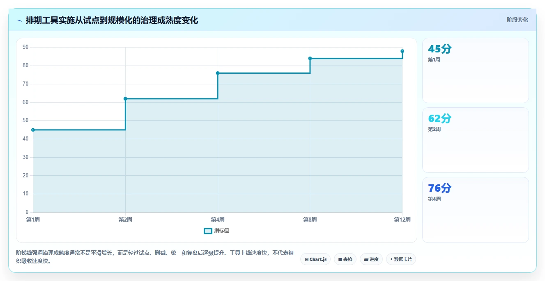The image size is (545, 281).
Task: Click the y-axis value 50
Action: pos(25,120)
